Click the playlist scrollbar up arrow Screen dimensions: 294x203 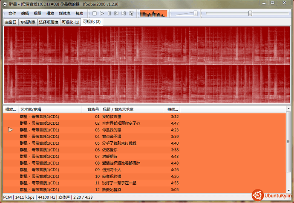point(288,109)
